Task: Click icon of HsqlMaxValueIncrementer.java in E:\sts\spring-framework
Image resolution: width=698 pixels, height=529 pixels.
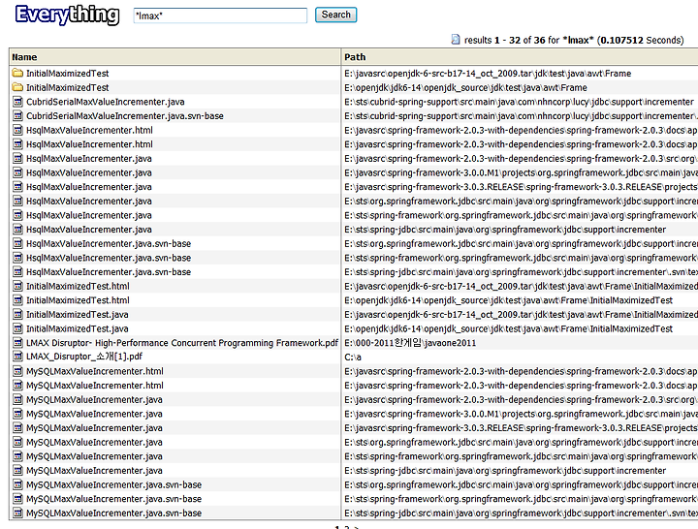Action: pyautogui.click(x=17, y=215)
